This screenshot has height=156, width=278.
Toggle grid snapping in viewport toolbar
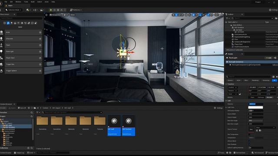pos(194,15)
